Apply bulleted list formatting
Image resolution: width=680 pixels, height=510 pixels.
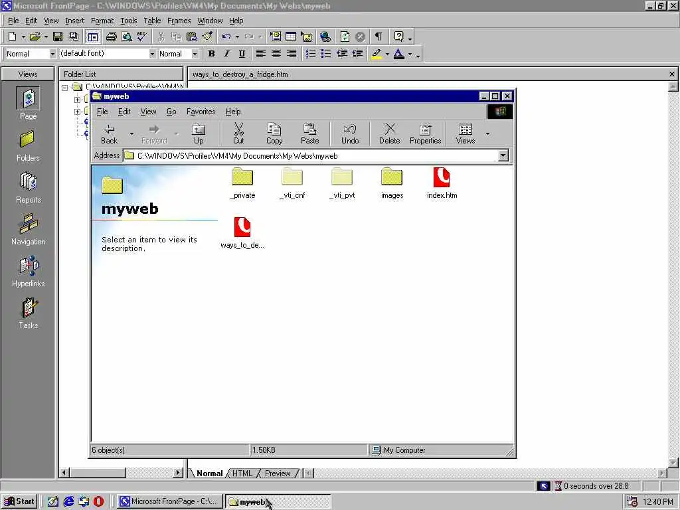pos(326,54)
